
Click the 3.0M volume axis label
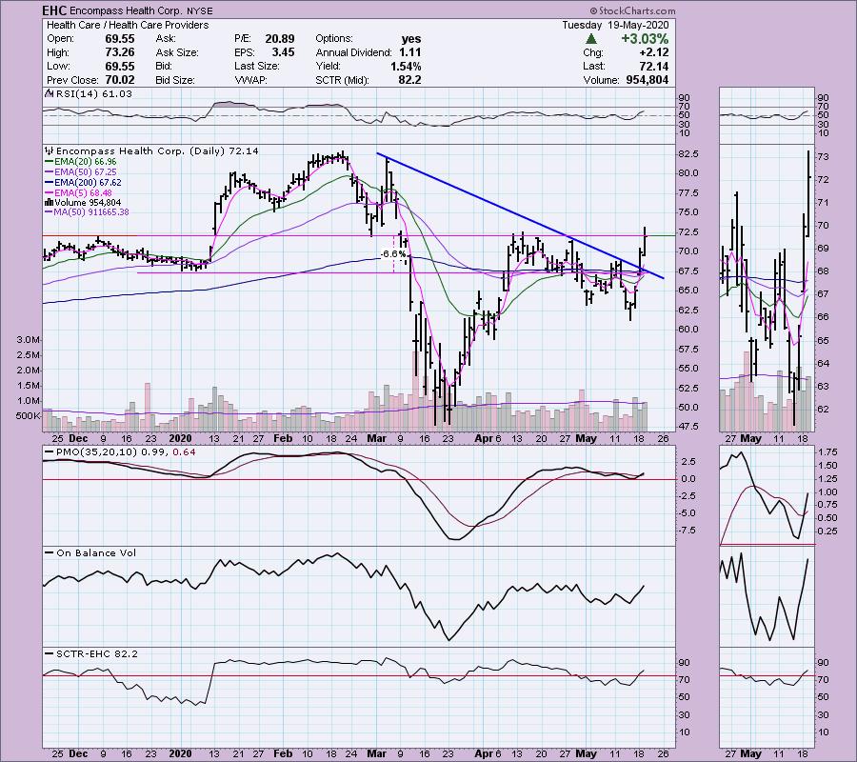pos(28,340)
